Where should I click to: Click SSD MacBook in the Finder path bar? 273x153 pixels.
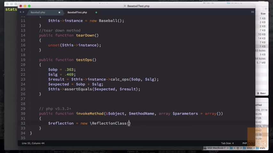(215, 148)
